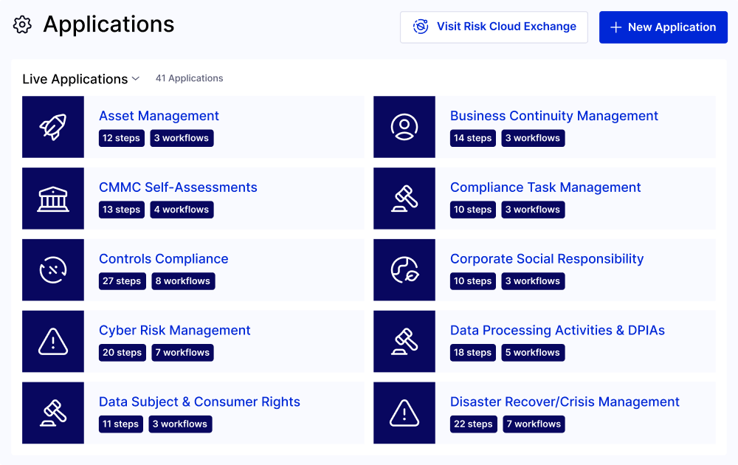The width and height of the screenshot is (738, 465).
Task: Click the gavel icon for Compliance Task Management
Action: tap(404, 199)
